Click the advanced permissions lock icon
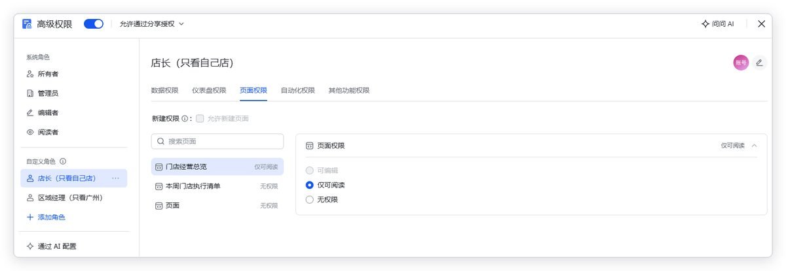The image size is (786, 271). tap(27, 24)
